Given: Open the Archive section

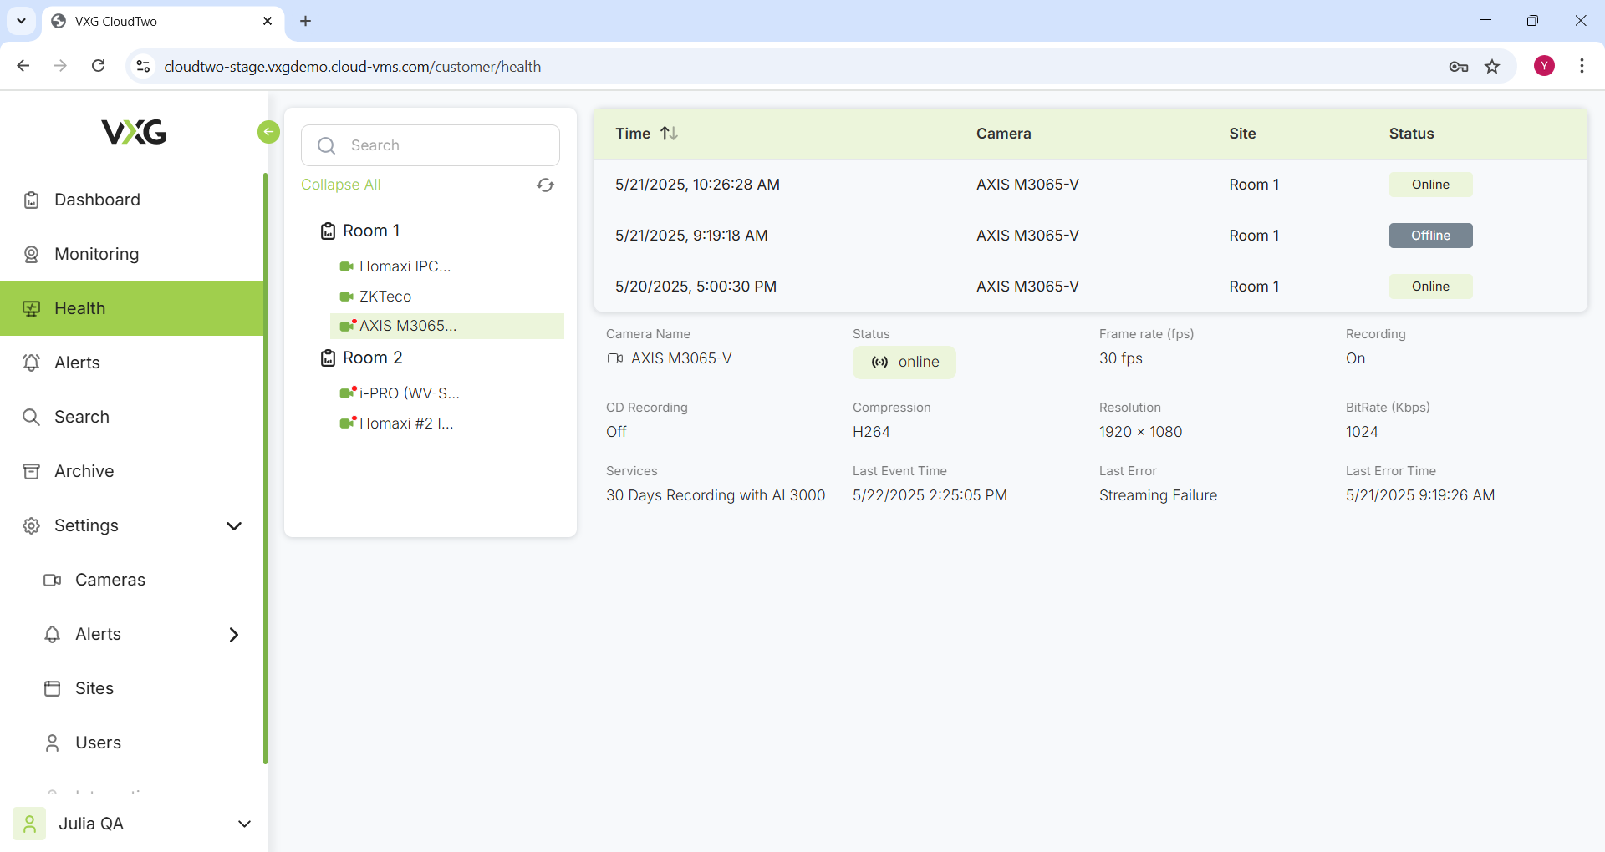Looking at the screenshot, I should click(84, 471).
